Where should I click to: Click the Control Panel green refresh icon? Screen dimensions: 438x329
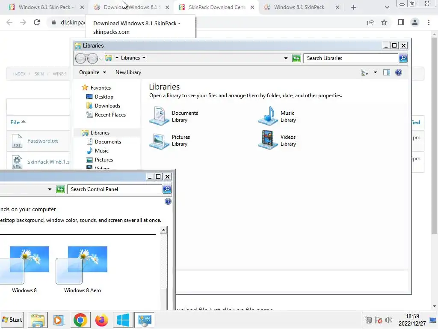click(60, 189)
